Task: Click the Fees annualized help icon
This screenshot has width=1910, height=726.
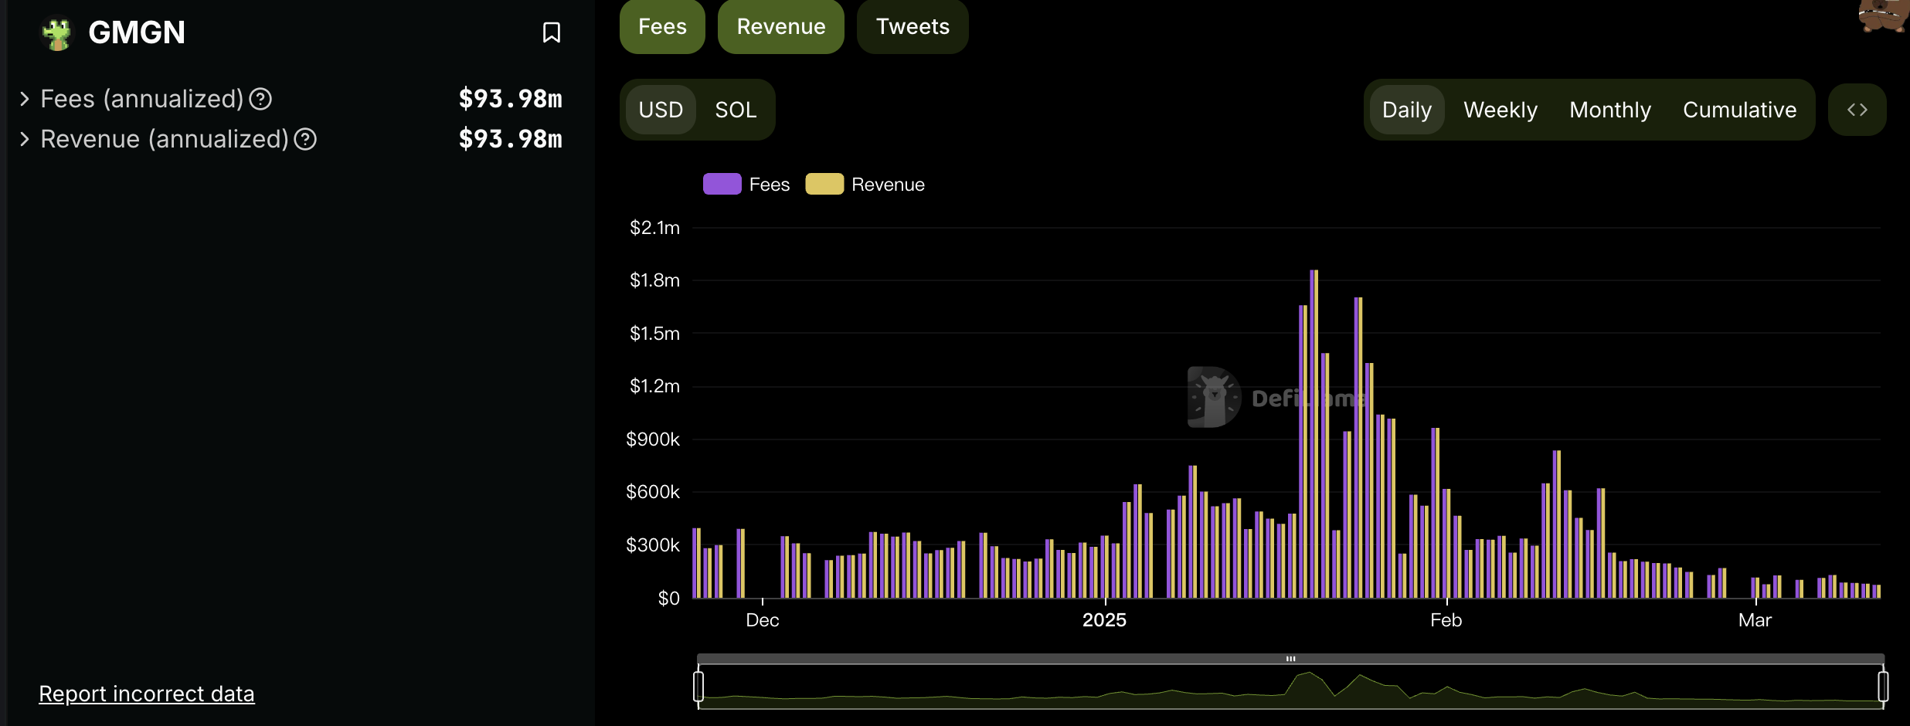Action: tap(260, 99)
